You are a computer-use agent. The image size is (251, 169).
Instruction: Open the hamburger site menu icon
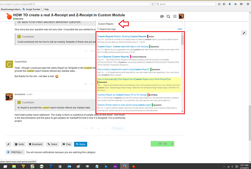(175, 16)
